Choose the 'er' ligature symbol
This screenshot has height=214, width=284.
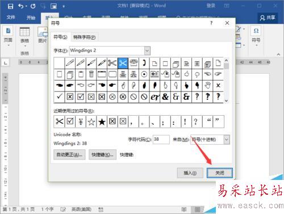[x=154, y=96]
